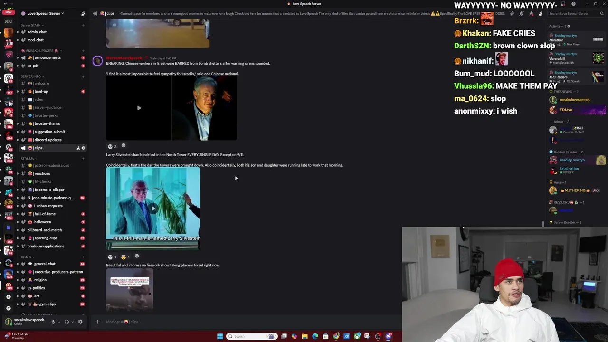This screenshot has height=342, width=608.
Task: Open microphone input options arrow
Action: tap(59, 322)
